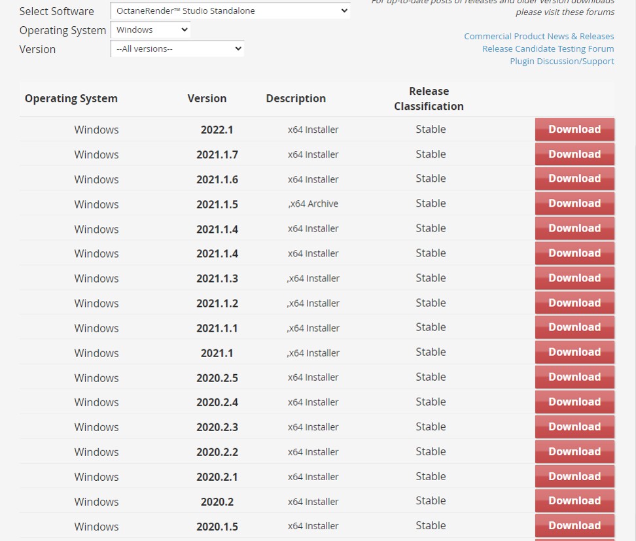Select Stable classification in 2020.2.3 row
This screenshot has height=541, width=636.
(431, 427)
